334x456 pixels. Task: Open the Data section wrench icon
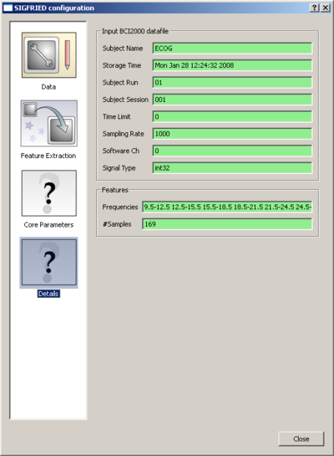pos(48,55)
